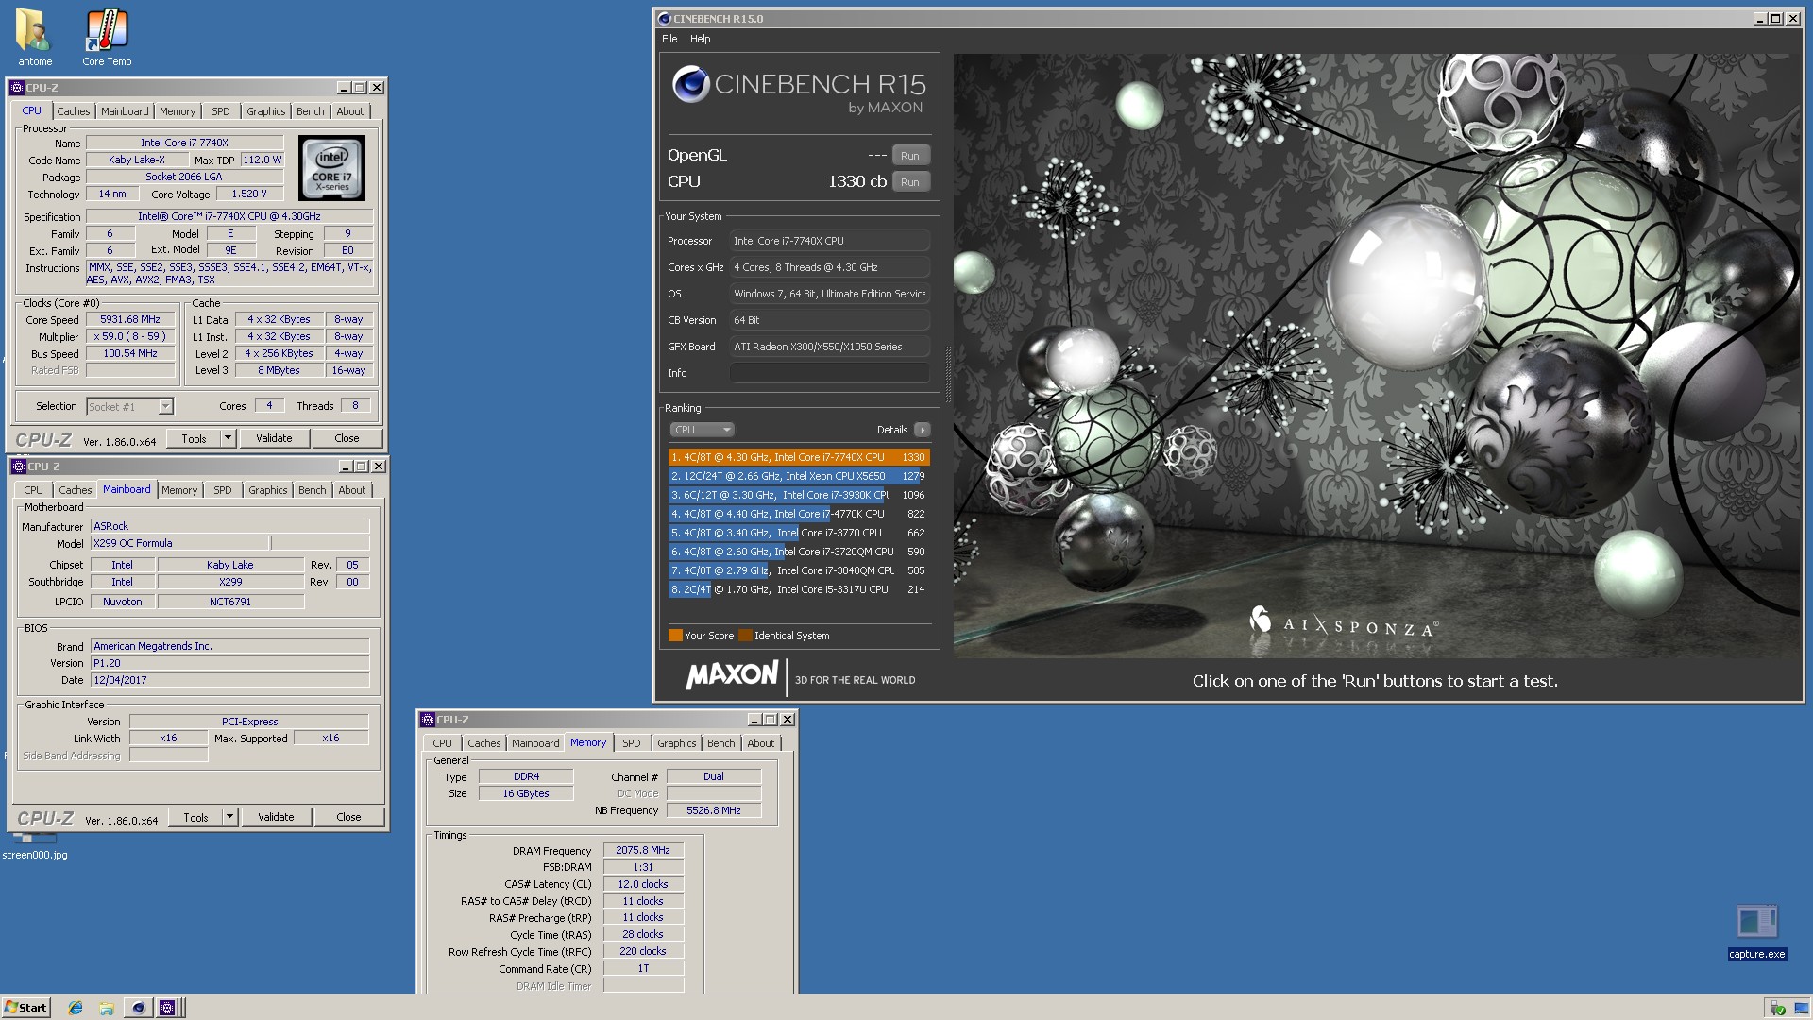Select ranking row i7-4770K

tap(798, 514)
